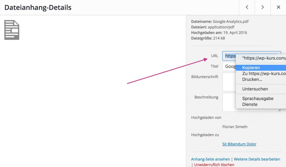The height and width of the screenshot is (167, 286).
Task: Click the resize handle of the Beschreibung field
Action: click(x=280, y=110)
